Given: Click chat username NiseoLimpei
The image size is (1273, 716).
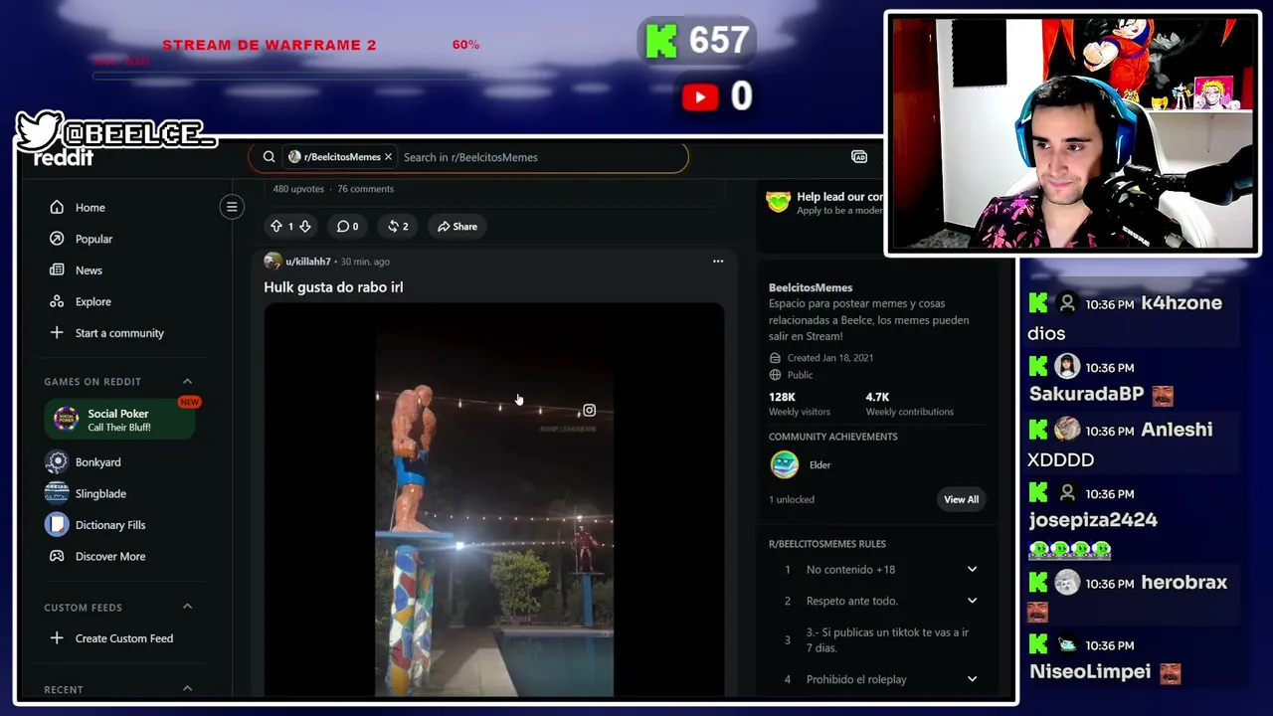Looking at the screenshot, I should tap(1090, 672).
